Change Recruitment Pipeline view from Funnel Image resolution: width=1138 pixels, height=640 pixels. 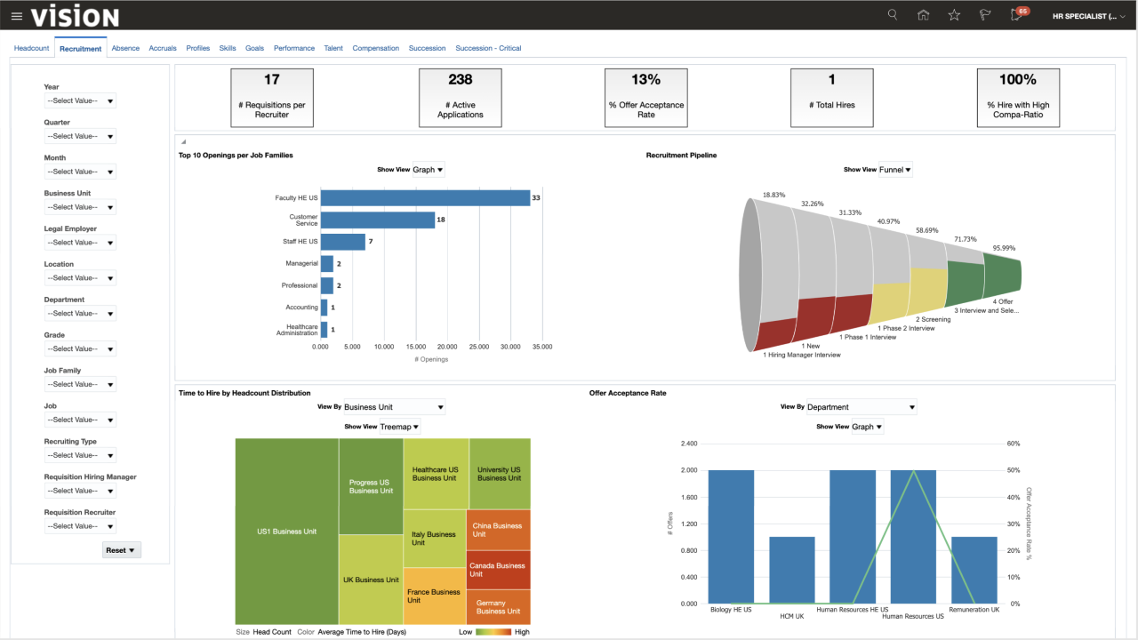tap(895, 169)
